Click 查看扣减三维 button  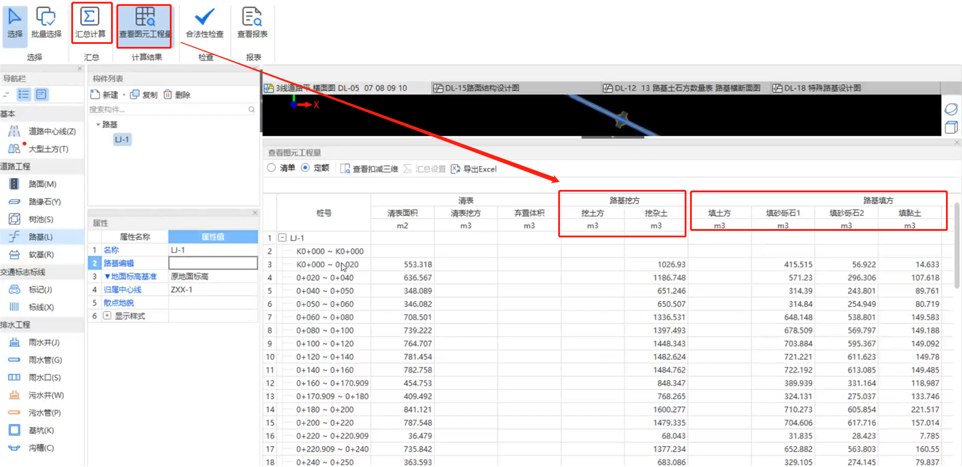369,169
